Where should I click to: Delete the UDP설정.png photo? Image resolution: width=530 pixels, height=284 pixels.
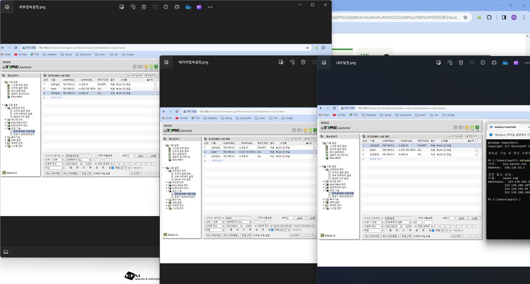tap(461, 63)
